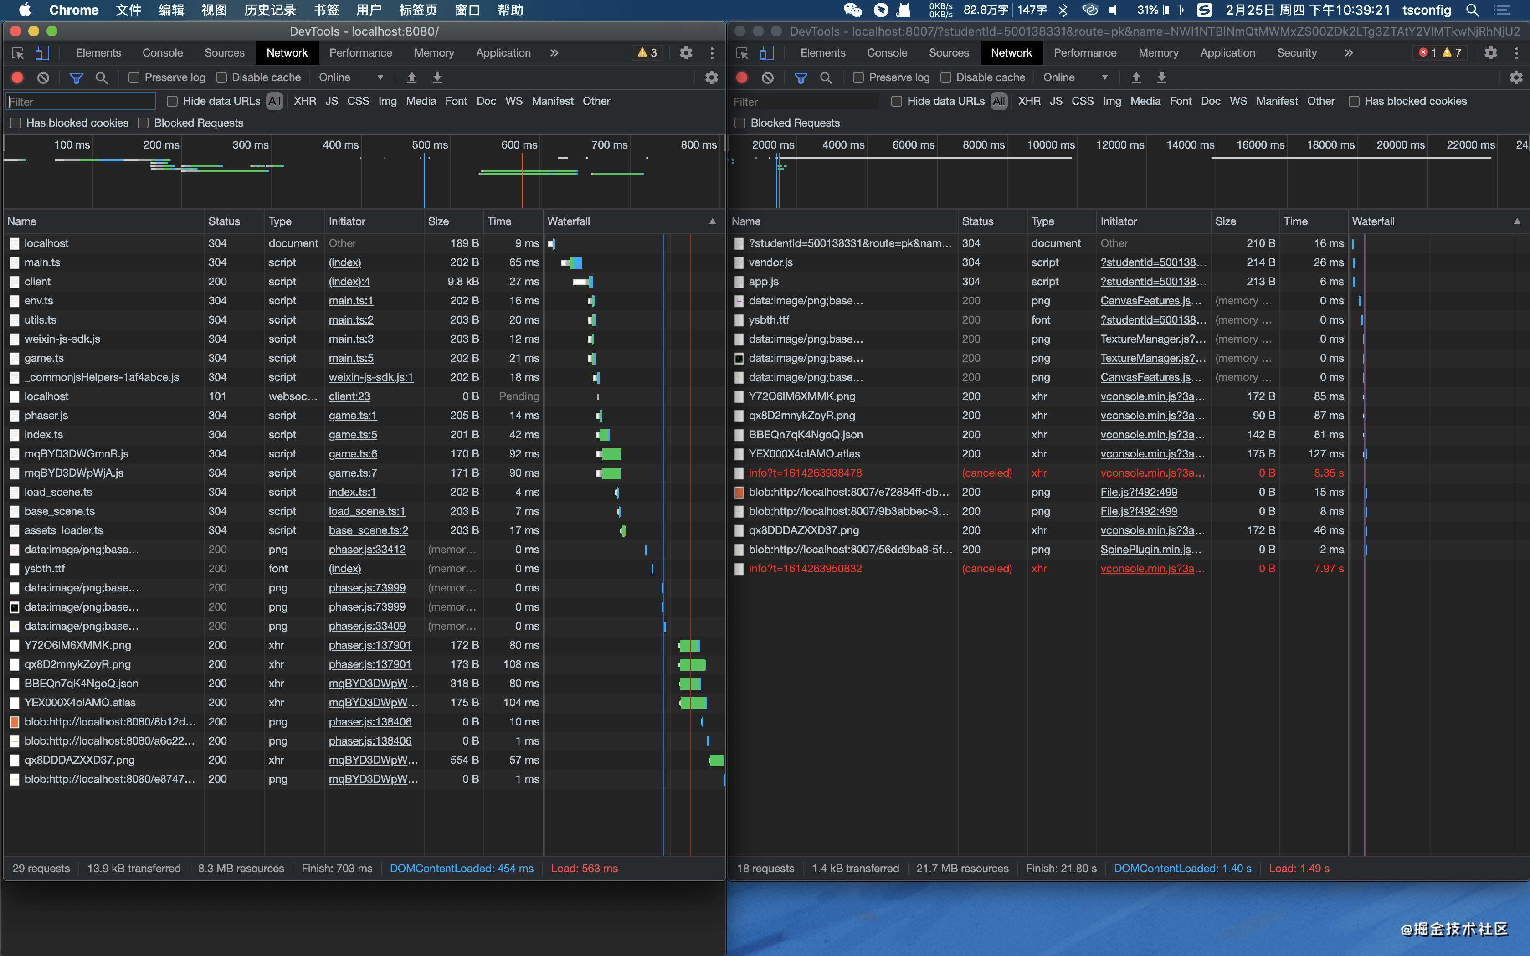
Task: Export HAR file in right DevTools
Action: click(1161, 77)
